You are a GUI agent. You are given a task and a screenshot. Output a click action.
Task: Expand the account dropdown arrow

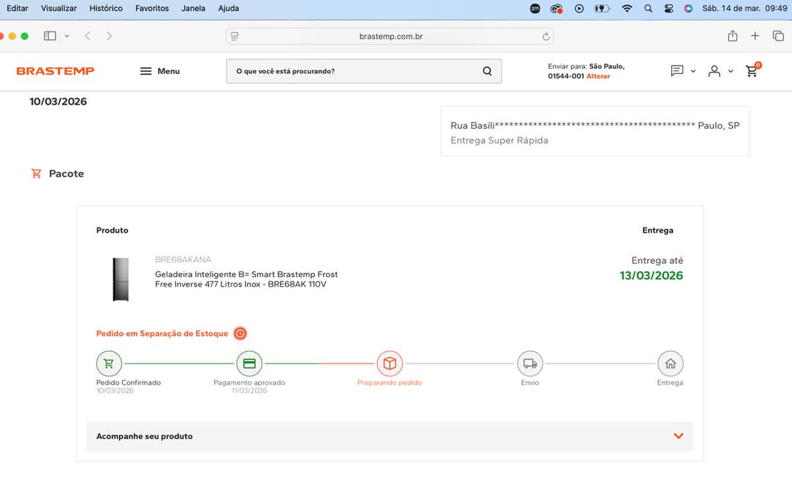pos(731,71)
